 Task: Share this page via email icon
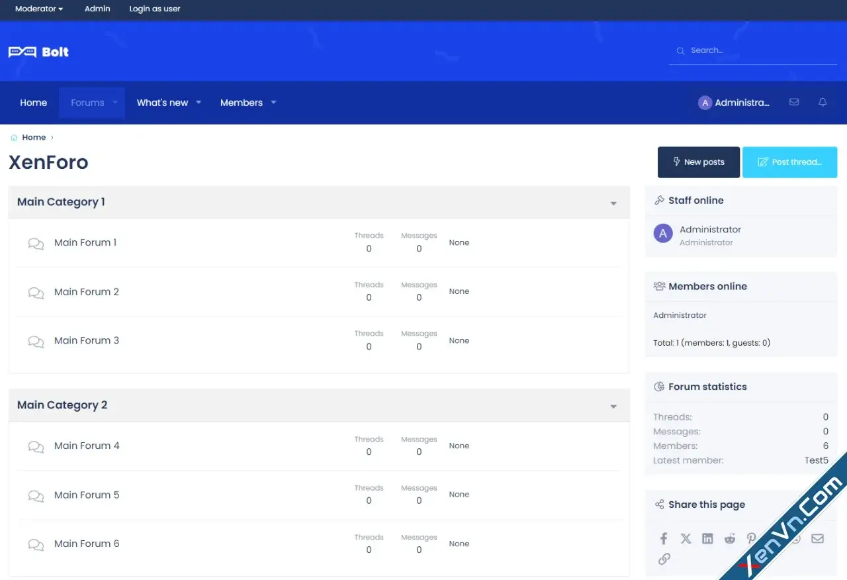click(817, 538)
